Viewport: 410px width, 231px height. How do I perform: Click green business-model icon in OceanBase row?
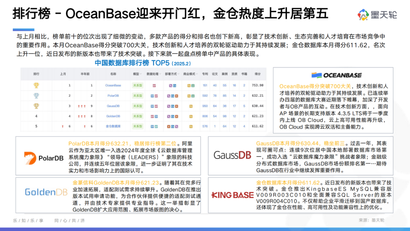coord(193,85)
